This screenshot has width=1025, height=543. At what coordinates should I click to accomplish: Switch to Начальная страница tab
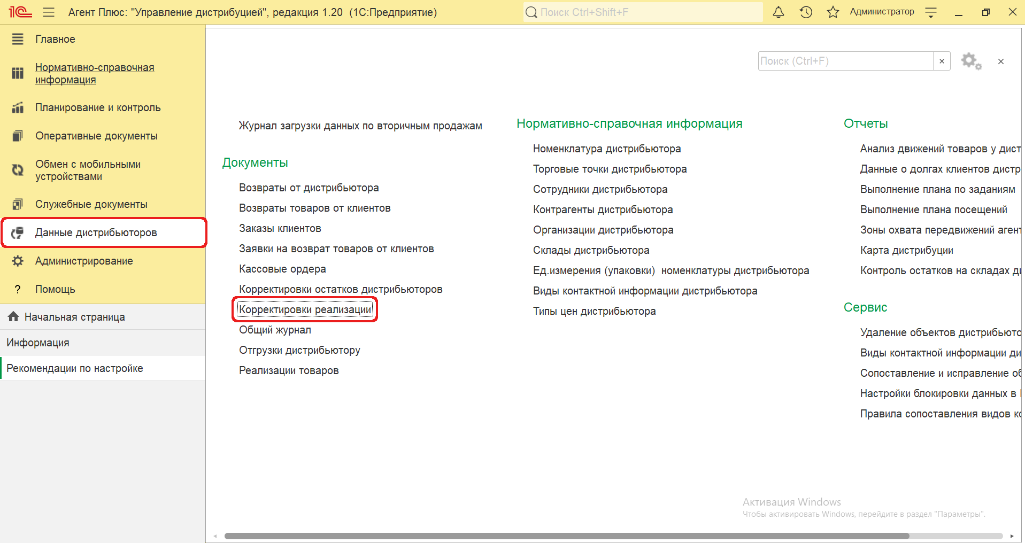(x=103, y=317)
